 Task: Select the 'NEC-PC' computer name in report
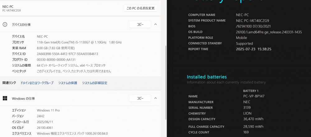click(242, 15)
